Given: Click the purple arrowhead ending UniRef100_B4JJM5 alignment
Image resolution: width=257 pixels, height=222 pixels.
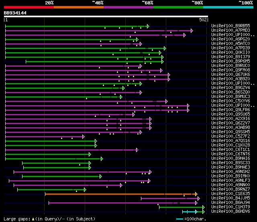Looking at the screenshot, I should click(199, 199).
